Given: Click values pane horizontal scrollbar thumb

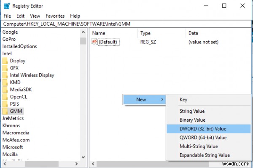Looking at the screenshot, I should tap(153, 164).
